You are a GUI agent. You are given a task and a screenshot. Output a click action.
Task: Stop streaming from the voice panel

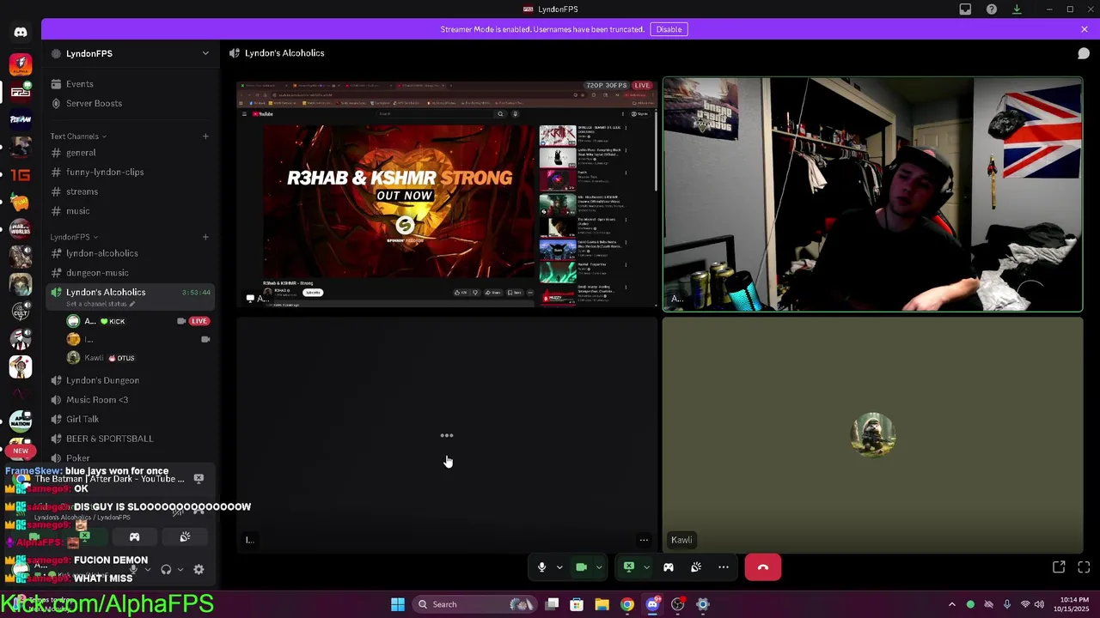[x=84, y=537]
